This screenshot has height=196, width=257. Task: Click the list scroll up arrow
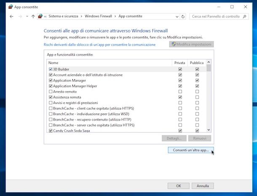pos(209,62)
